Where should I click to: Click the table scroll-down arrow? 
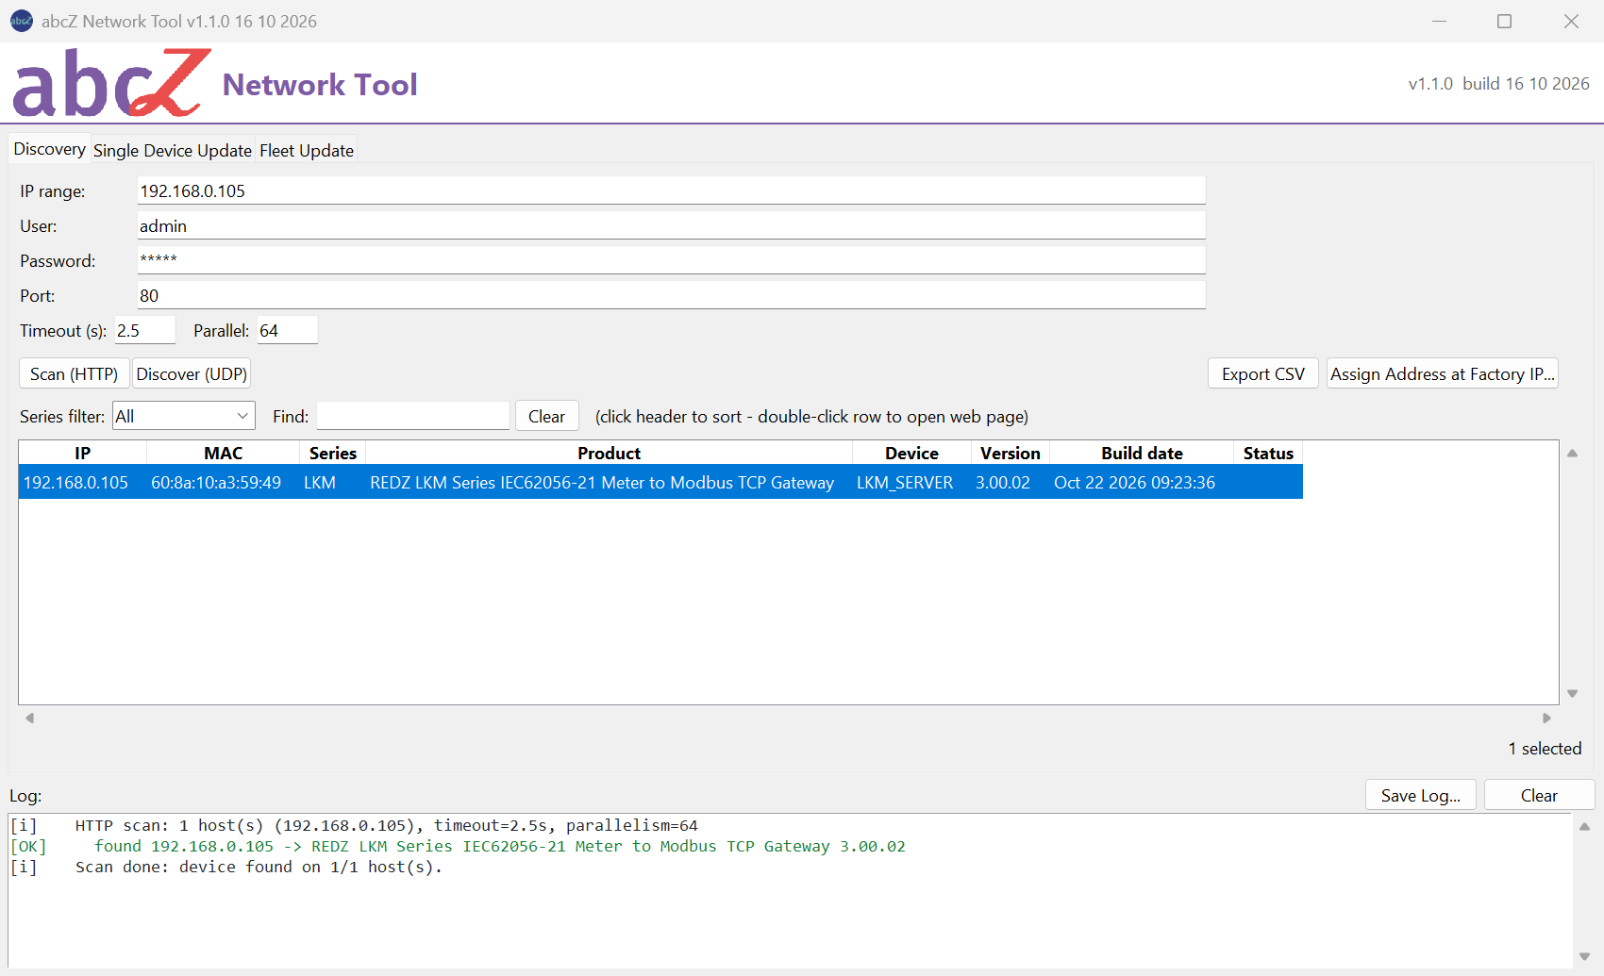coord(1572,693)
